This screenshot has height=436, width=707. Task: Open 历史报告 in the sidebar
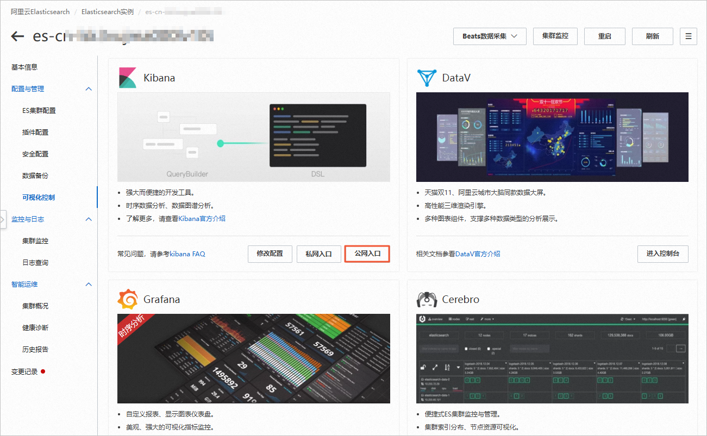point(35,350)
